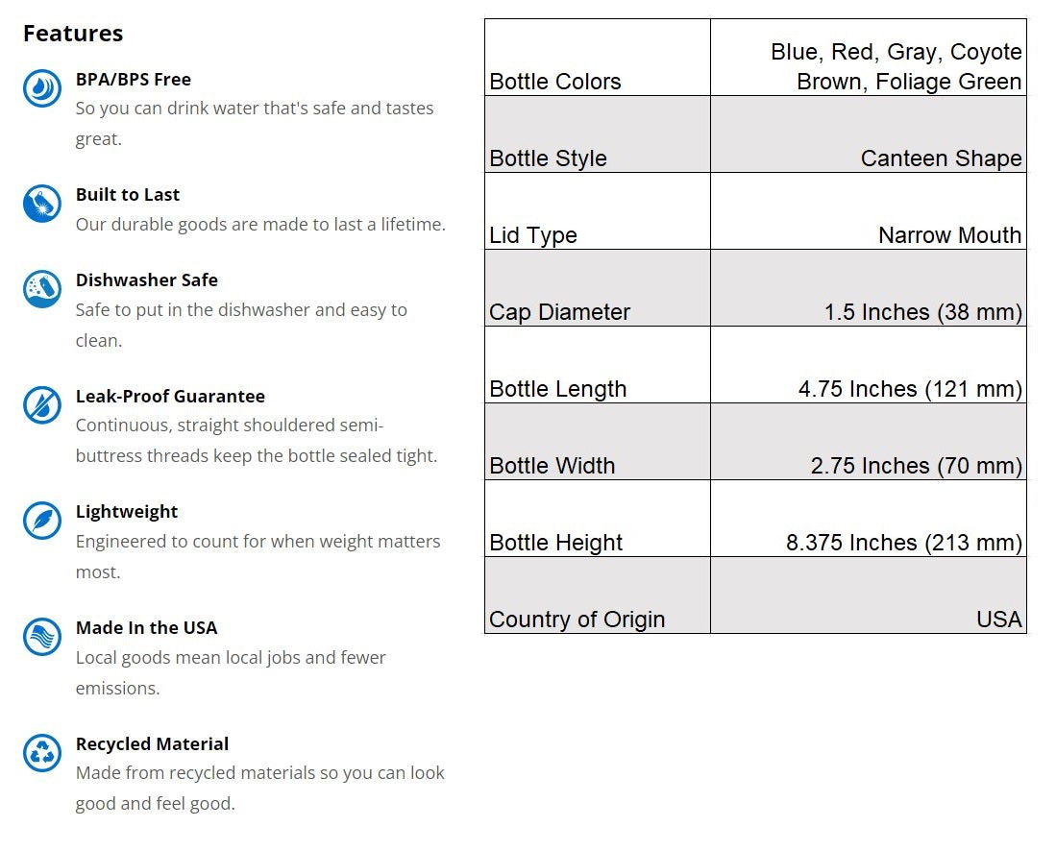Select the 8.375 Inches bottle height value
This screenshot has width=1056, height=851.
903,543
